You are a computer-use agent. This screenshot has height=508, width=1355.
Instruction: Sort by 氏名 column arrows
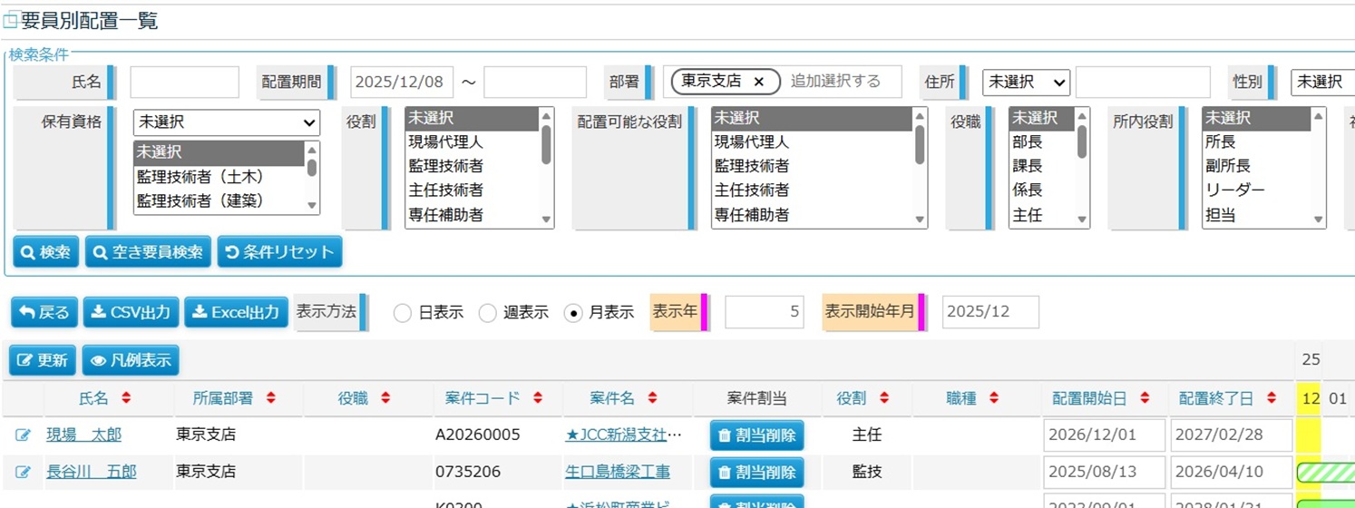[x=126, y=398]
